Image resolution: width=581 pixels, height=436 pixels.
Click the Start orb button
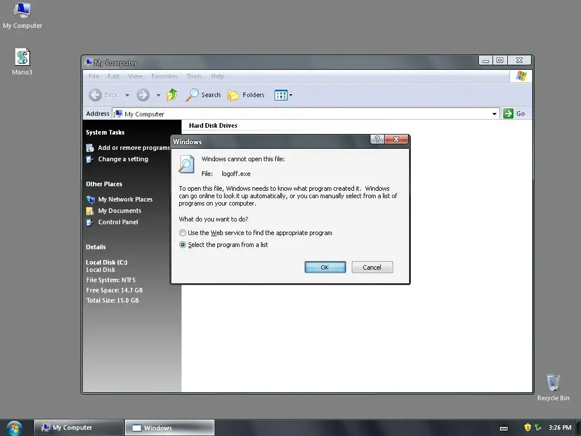14,428
